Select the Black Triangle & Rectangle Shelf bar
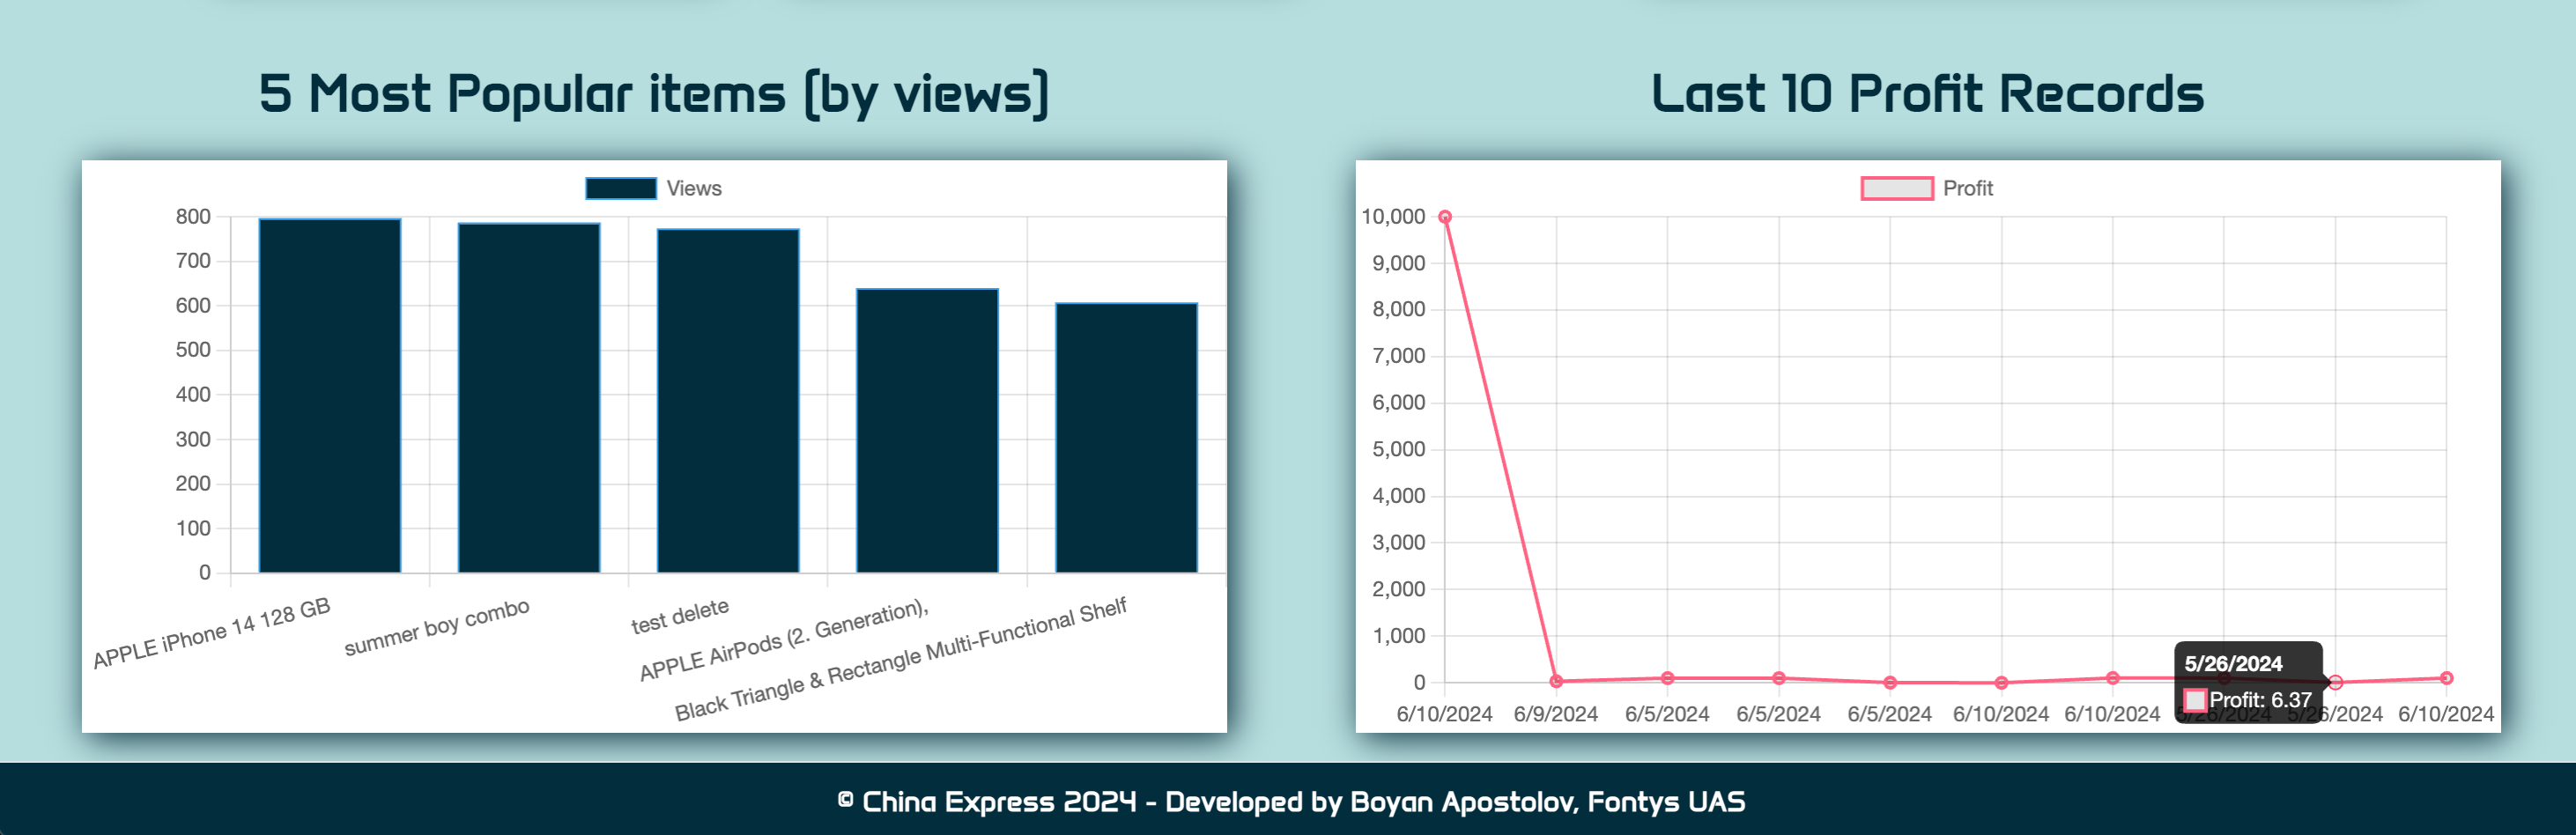The height and width of the screenshot is (835, 2576). (x=1126, y=438)
